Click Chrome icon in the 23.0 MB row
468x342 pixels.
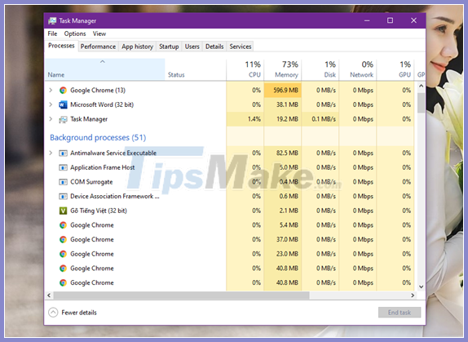coord(63,254)
